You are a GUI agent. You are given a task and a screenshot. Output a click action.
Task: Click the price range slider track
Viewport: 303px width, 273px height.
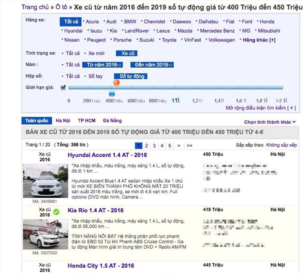click(176, 88)
